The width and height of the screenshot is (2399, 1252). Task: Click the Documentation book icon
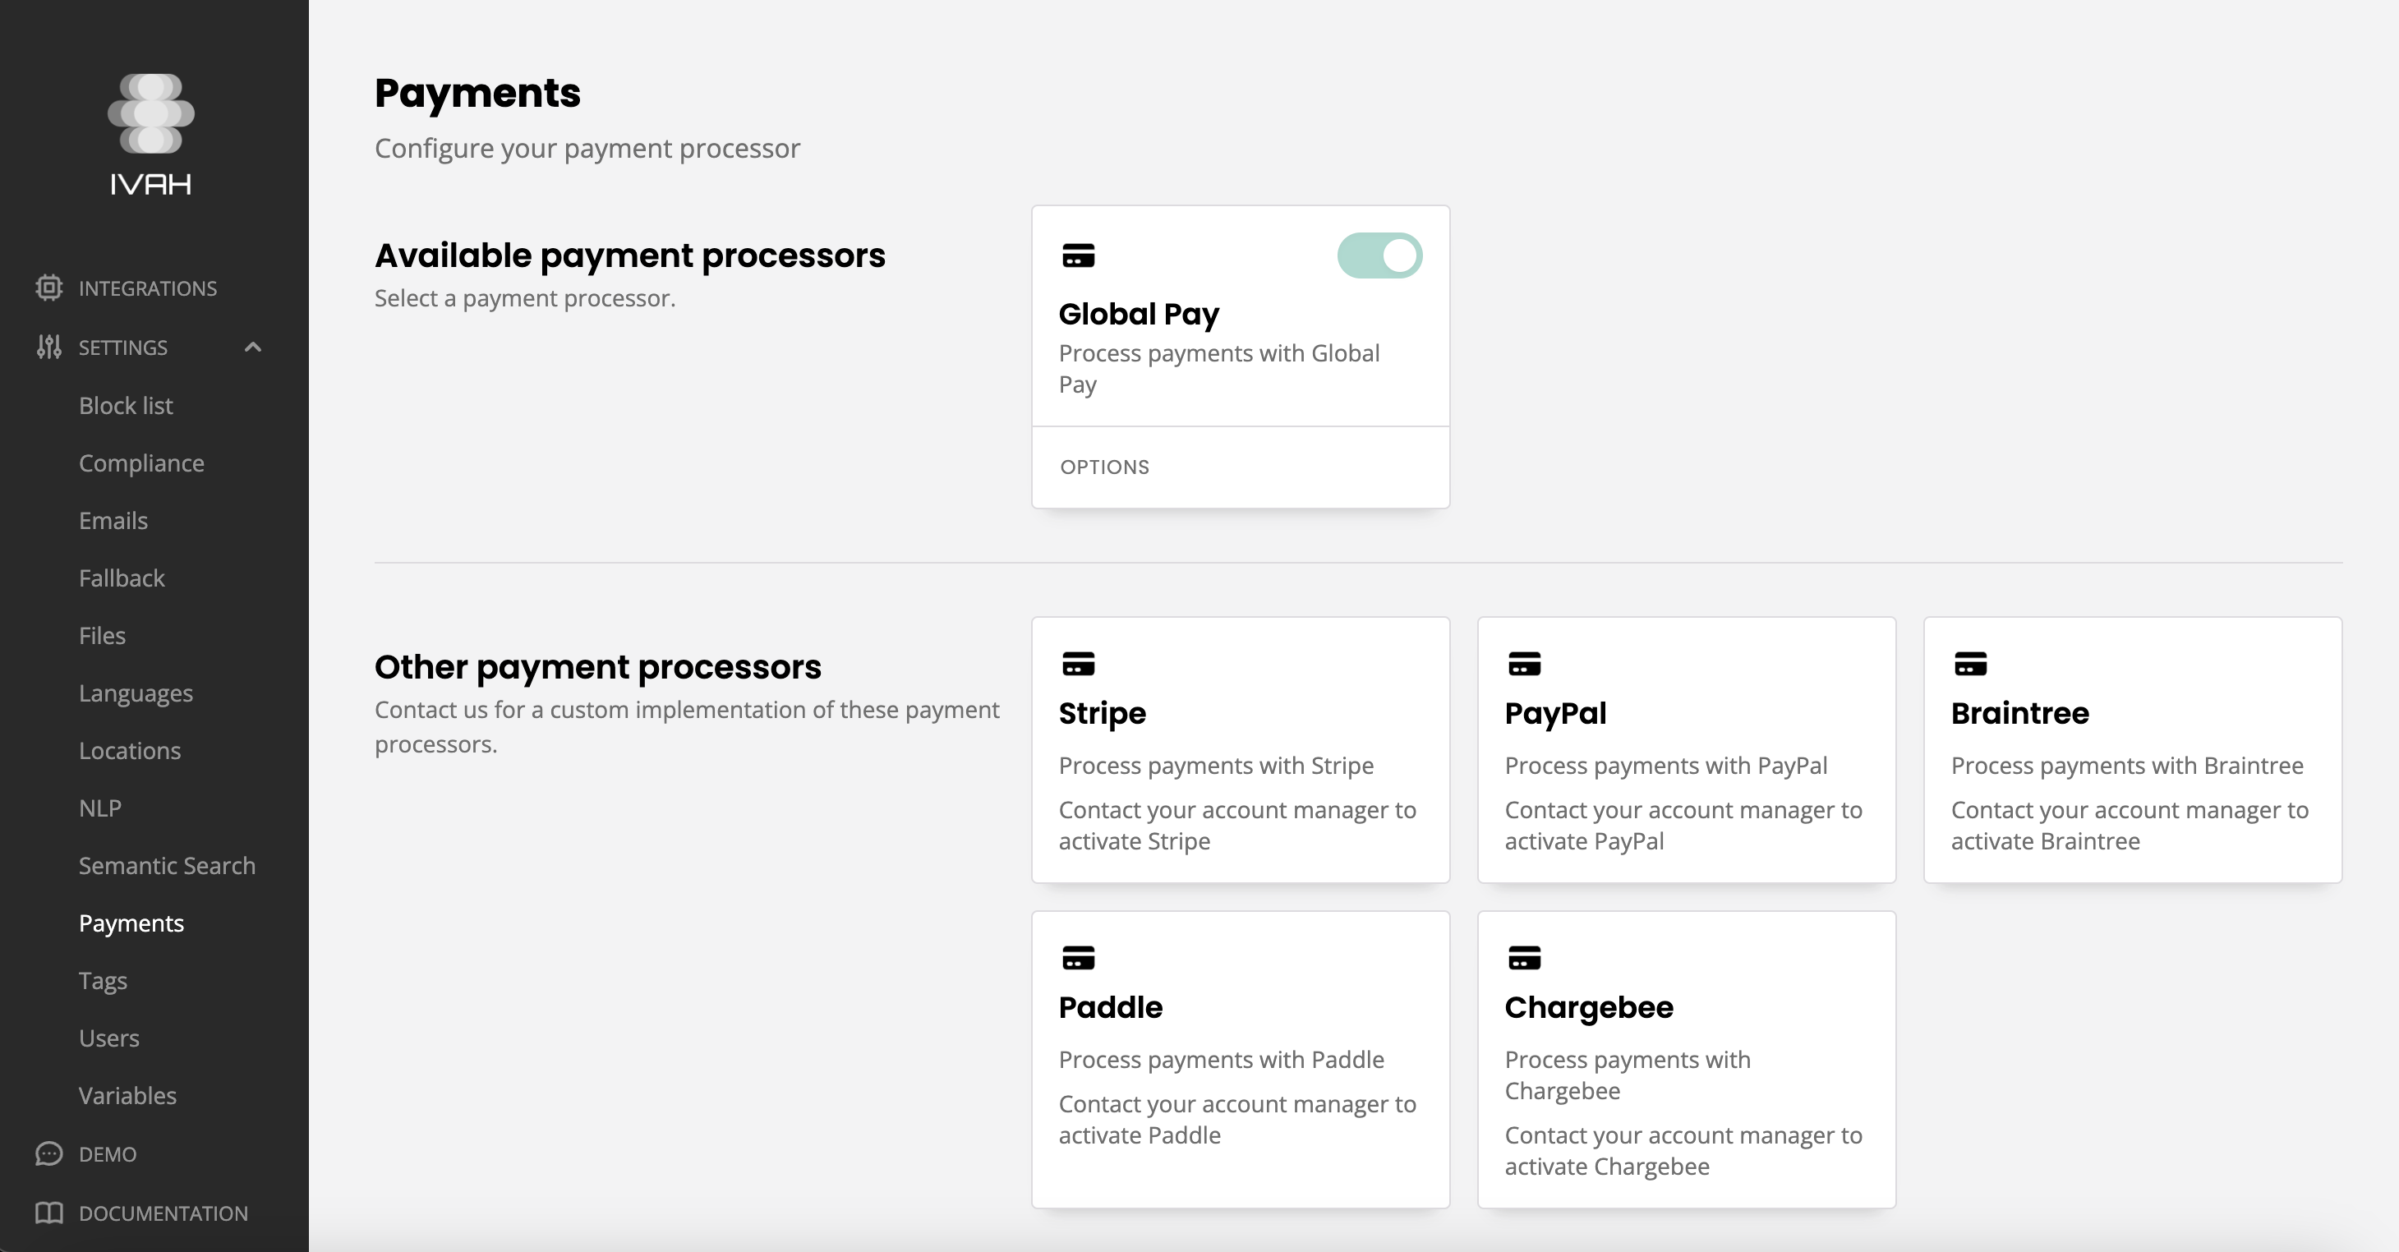coord(48,1212)
